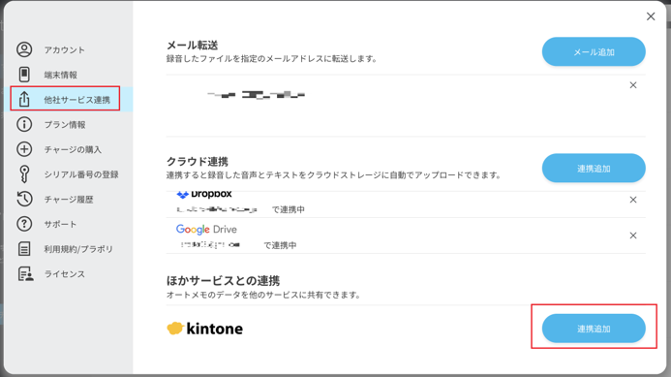
Task: Click the チャージの購入 plus icon
Action: click(x=24, y=149)
